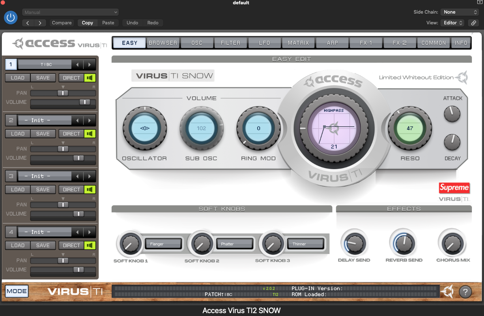Click the Compare button
This screenshot has height=316, width=484.
click(x=62, y=23)
